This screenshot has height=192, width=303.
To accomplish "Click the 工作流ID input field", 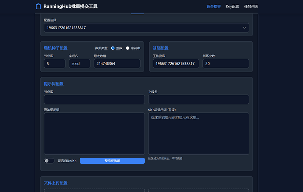I will click(x=176, y=64).
